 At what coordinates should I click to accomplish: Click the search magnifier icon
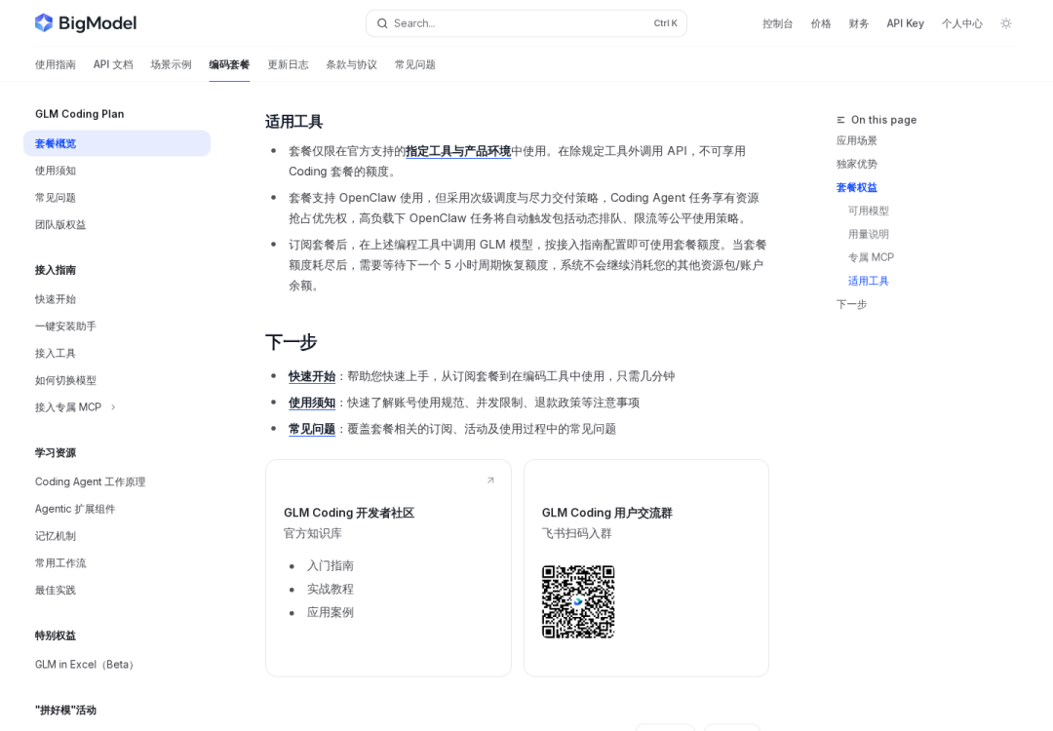tap(382, 23)
